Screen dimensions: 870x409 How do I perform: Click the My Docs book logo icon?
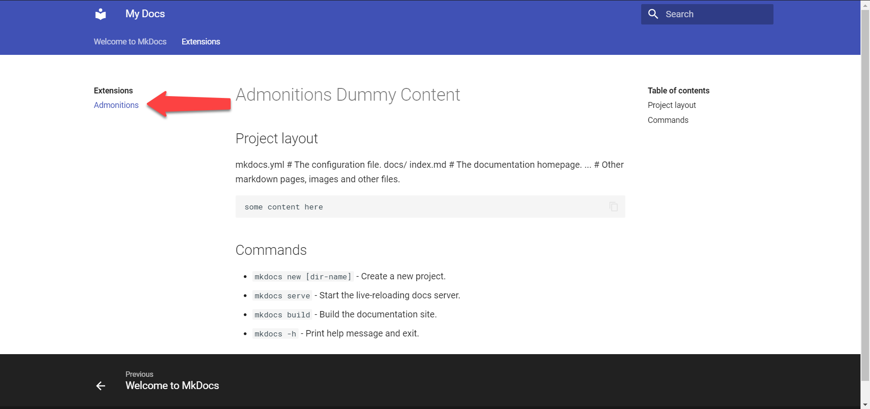pyautogui.click(x=101, y=14)
